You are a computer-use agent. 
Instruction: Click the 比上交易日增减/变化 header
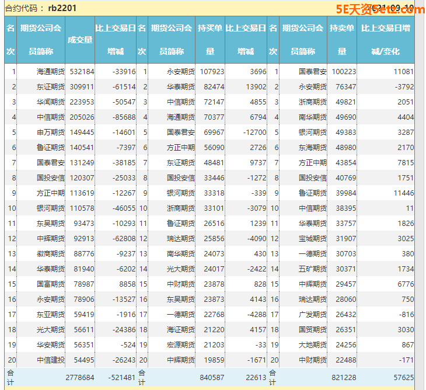tap(385, 39)
